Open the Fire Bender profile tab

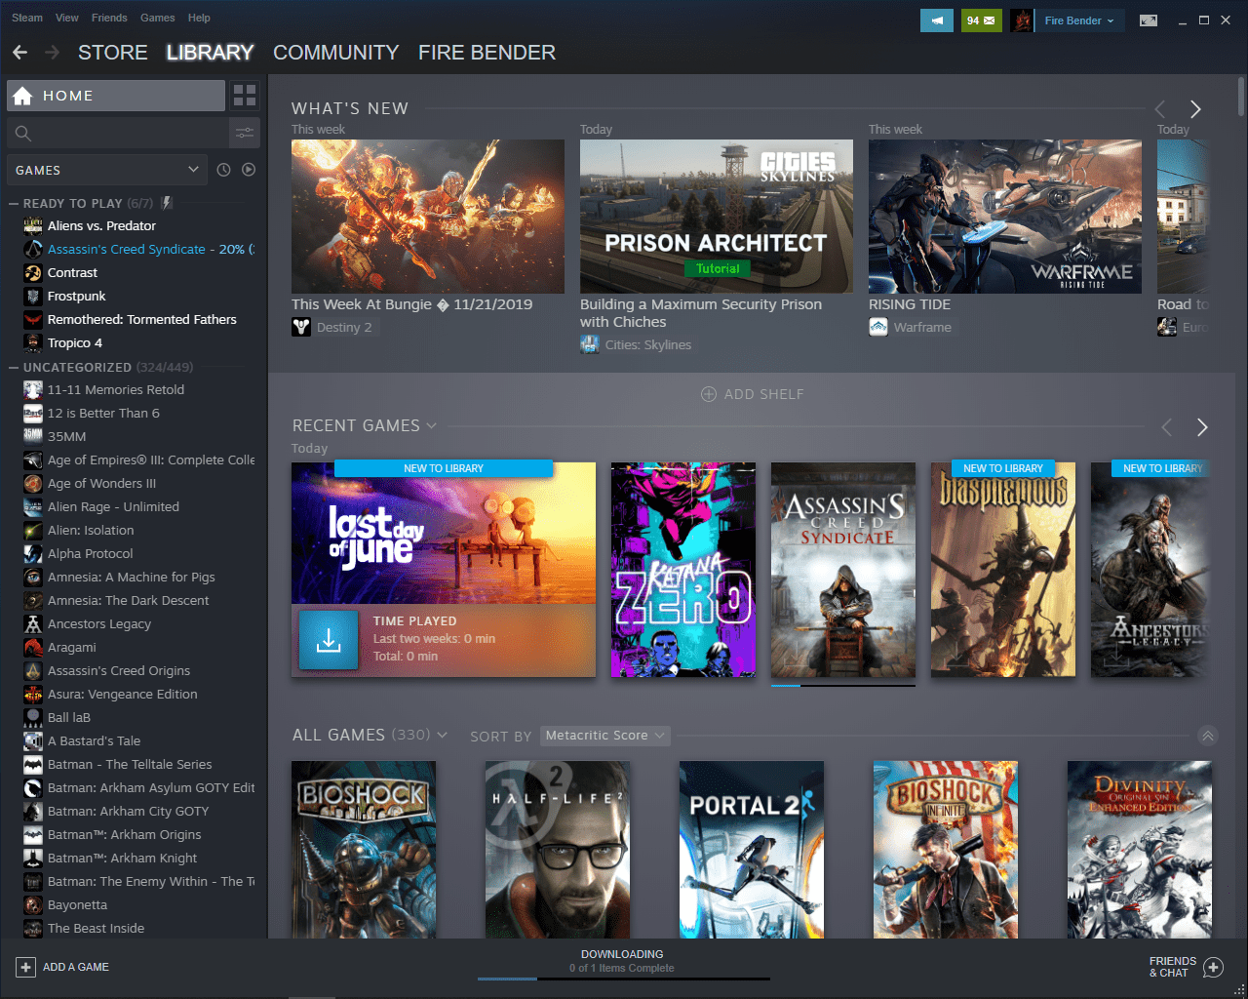click(487, 53)
